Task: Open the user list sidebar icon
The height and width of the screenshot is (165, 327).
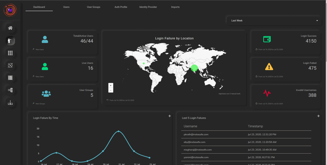Action: [10, 41]
